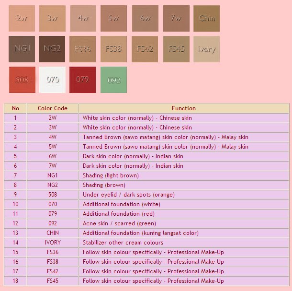Select the 7W color code cell
The height and width of the screenshot is (291, 292).
click(53, 166)
